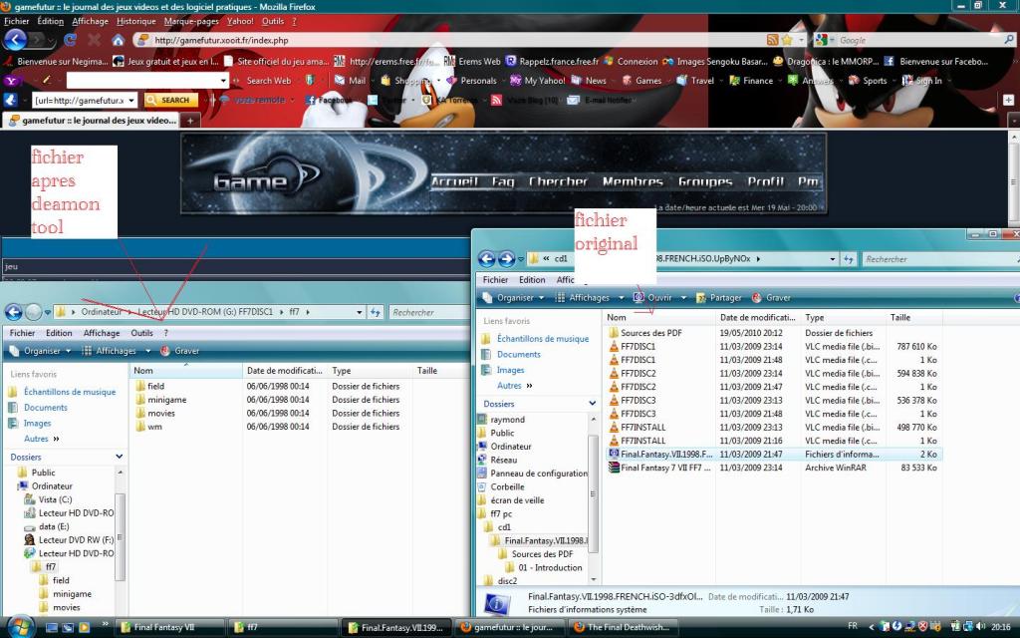
Task: Open the Outils menu in the ff7 explorer window
Action: [141, 333]
